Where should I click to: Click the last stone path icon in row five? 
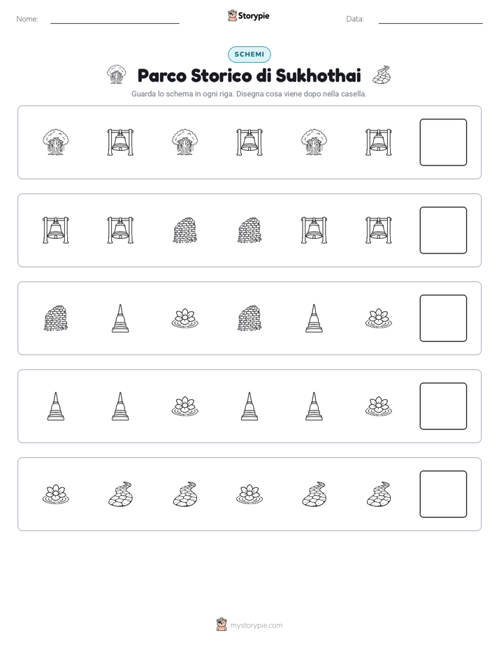tap(378, 494)
